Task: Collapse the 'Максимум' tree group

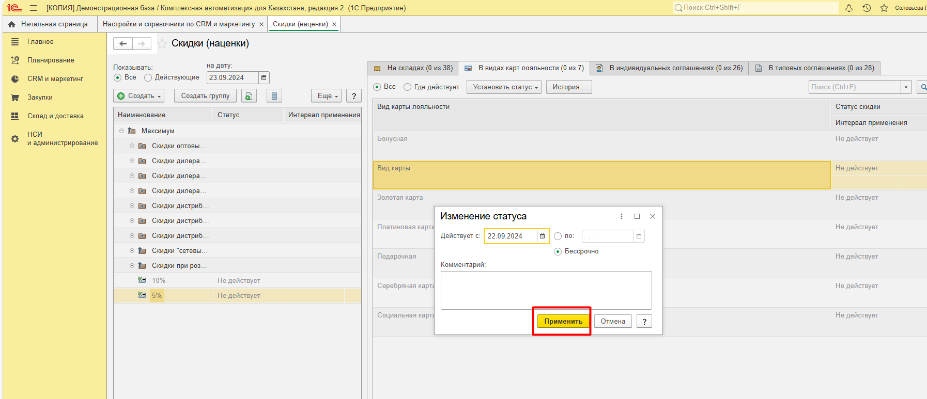Action: pyautogui.click(x=121, y=131)
